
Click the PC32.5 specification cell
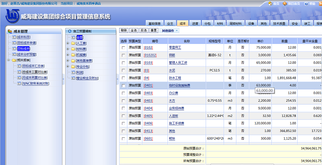[215, 70]
